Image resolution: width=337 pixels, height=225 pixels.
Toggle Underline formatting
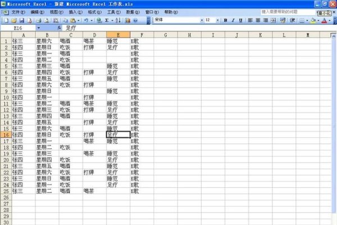pyautogui.click(x=240, y=20)
